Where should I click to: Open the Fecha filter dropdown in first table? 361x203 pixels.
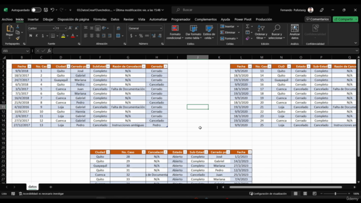pos(29,67)
